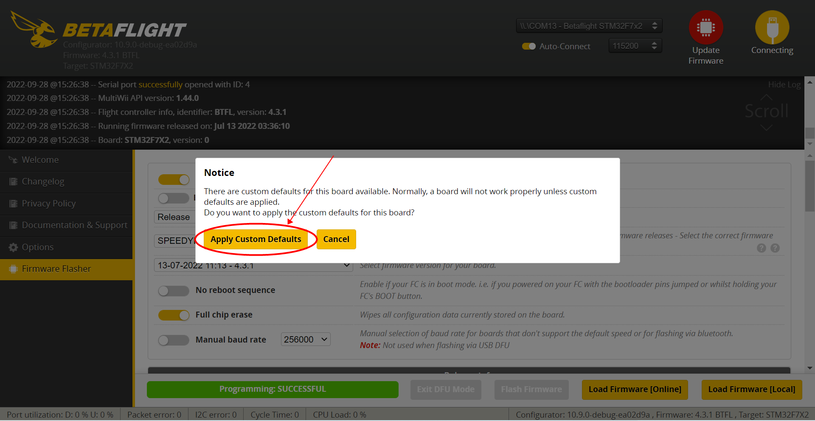Disable the Full chip erase switch
This screenshot has height=421, width=815.
pos(174,315)
